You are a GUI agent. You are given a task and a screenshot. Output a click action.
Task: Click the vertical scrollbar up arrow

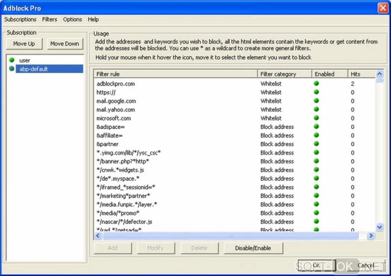[x=379, y=74]
